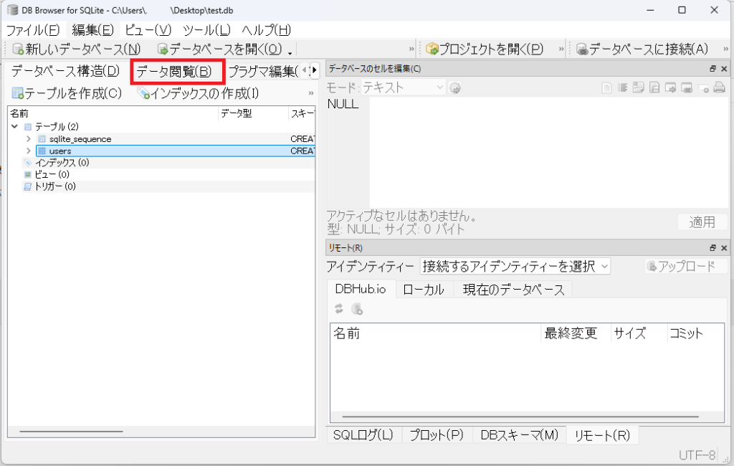Click the word wrap icon in the cell editor

[x=622, y=87]
